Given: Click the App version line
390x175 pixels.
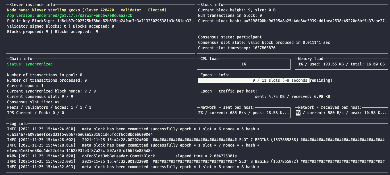Looking at the screenshot, I should coord(69,15).
